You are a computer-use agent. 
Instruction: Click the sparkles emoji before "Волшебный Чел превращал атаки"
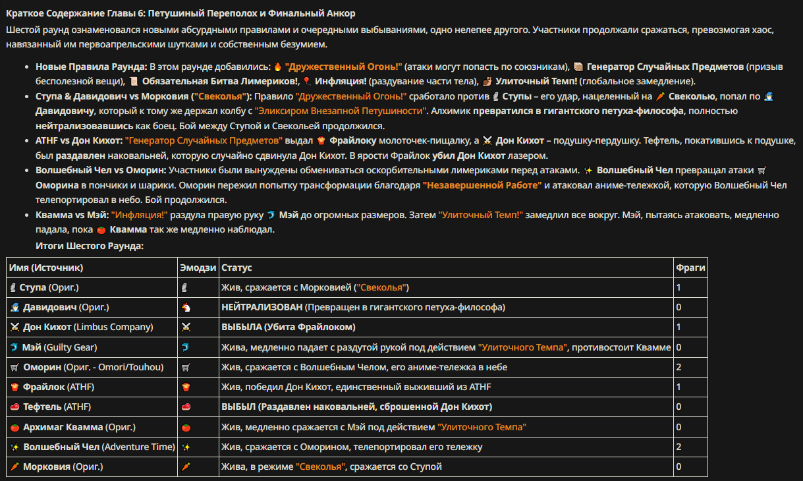tap(589, 170)
